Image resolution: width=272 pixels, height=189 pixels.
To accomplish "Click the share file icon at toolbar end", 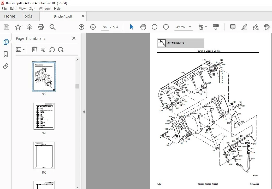I will (x=267, y=27).
